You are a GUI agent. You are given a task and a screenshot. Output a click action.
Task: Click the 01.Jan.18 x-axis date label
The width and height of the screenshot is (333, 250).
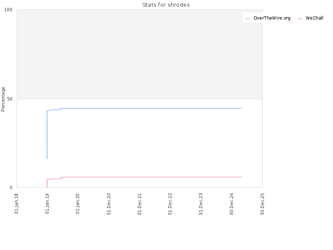click(16, 204)
